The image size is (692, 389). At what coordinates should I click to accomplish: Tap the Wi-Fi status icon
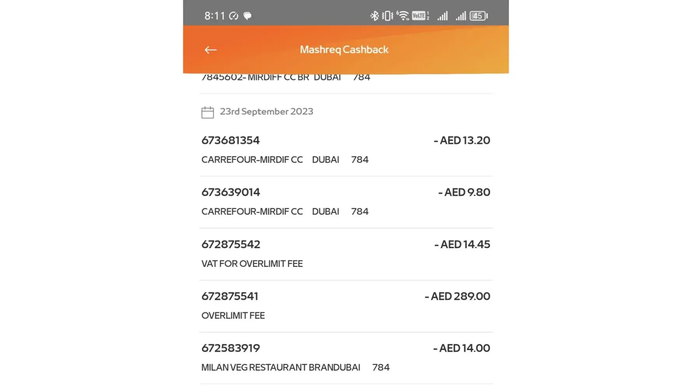(x=403, y=16)
